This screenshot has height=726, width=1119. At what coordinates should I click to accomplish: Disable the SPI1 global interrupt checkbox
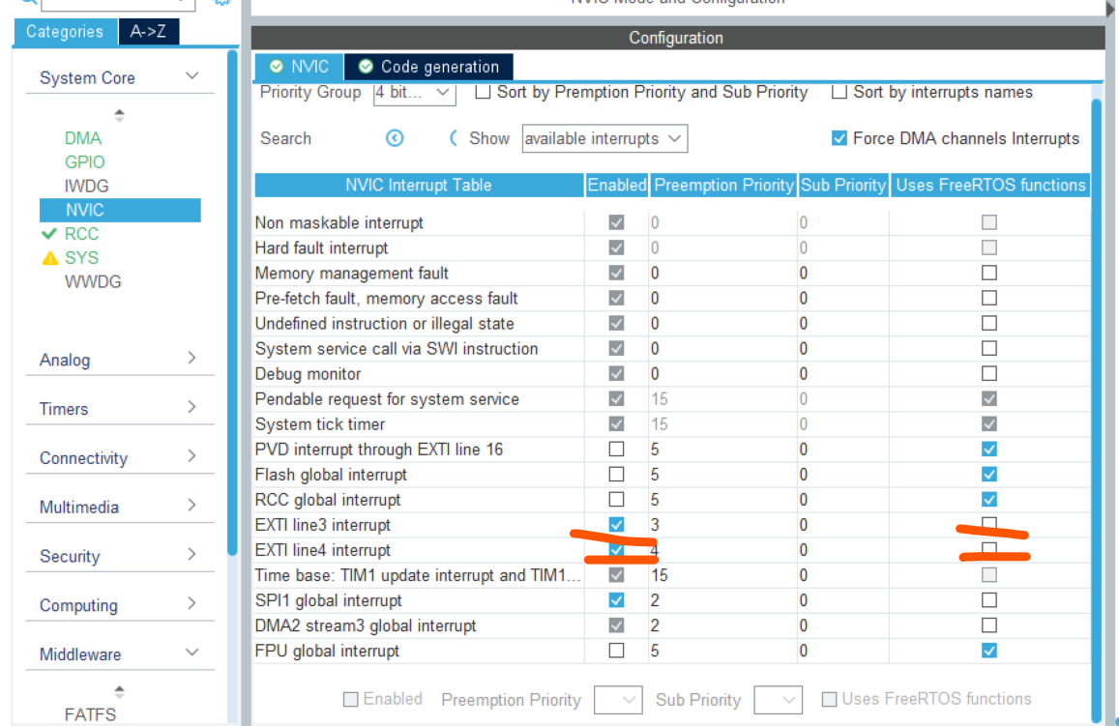(616, 600)
